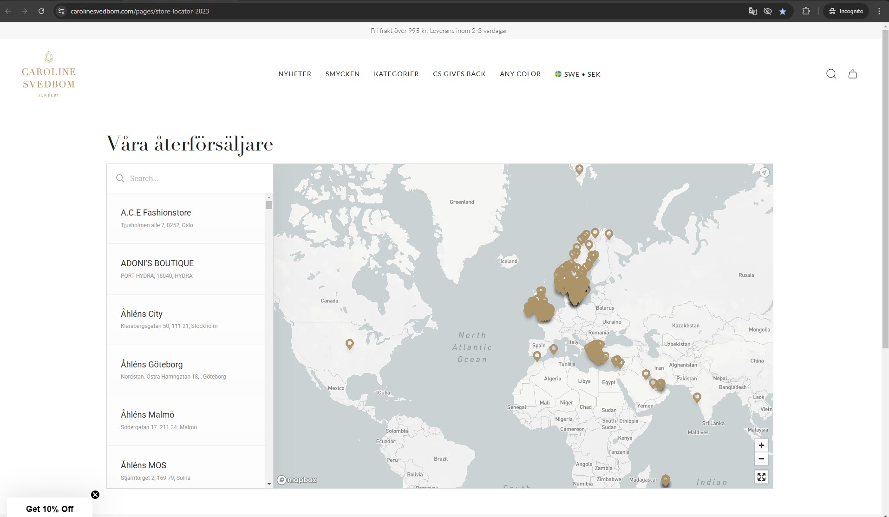Click the Incognito indicator button
This screenshot has width=889, height=517.
pyautogui.click(x=846, y=11)
